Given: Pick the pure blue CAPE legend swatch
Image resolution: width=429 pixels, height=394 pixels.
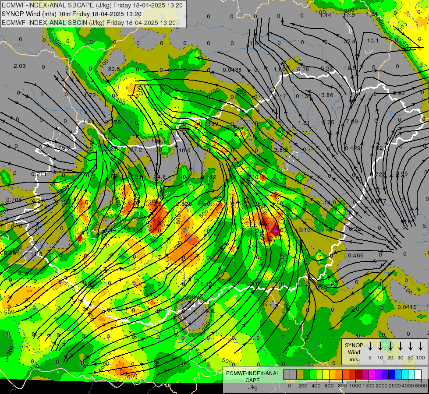Looking at the screenshot, I should [392, 375].
